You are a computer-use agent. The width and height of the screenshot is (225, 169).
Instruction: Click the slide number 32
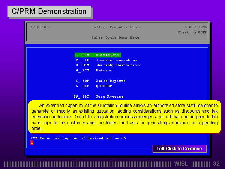(x=216, y=164)
